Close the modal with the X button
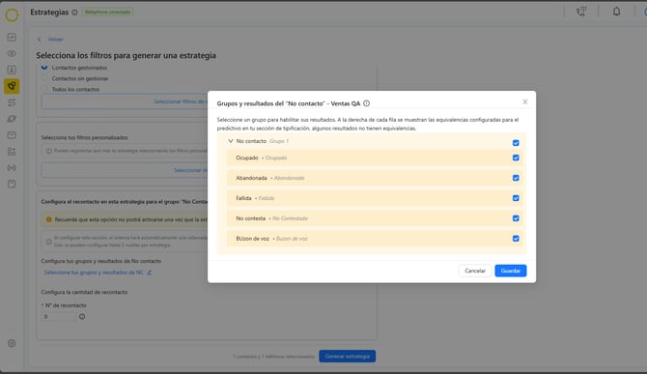Screen dimensions: 647x374 [525, 101]
